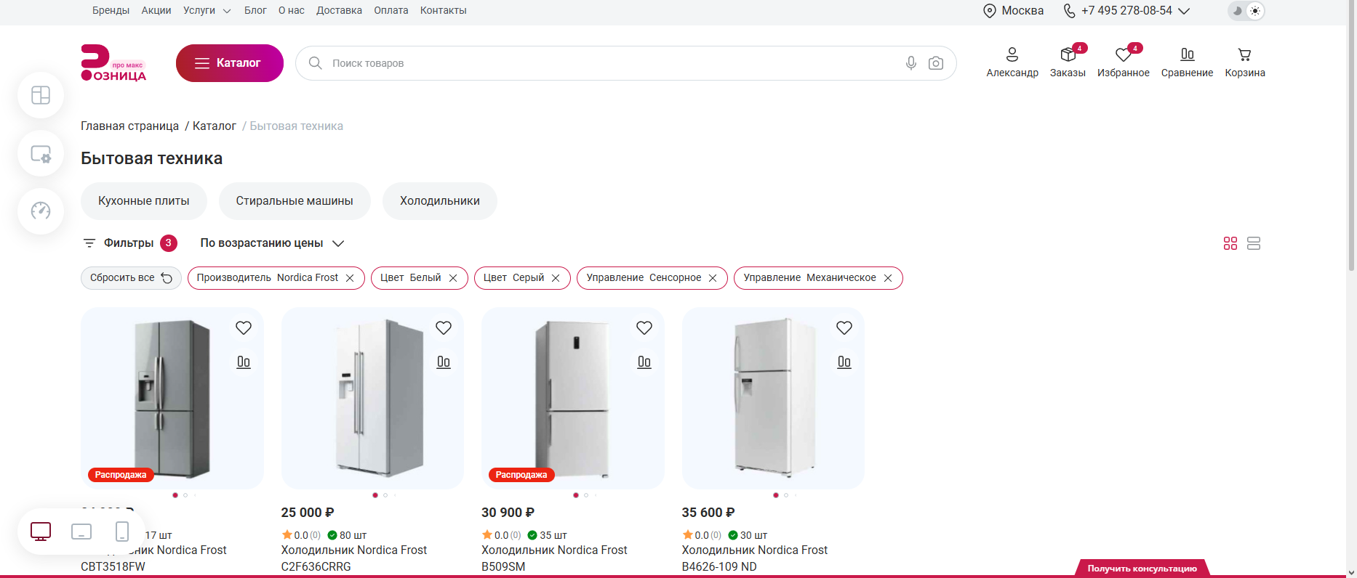
Task: Add B4626-109 ND fridge to favorites
Action: pyautogui.click(x=844, y=328)
